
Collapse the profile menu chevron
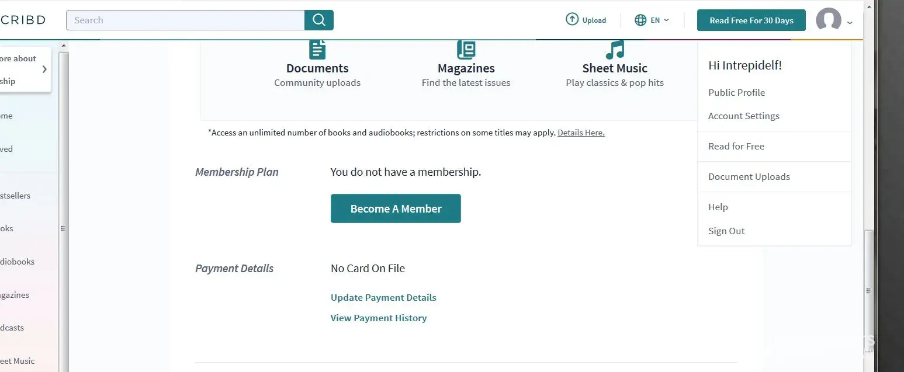coord(850,23)
